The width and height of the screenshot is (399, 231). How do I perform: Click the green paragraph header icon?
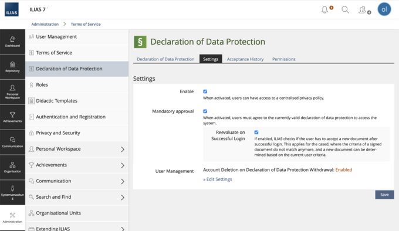140,42
